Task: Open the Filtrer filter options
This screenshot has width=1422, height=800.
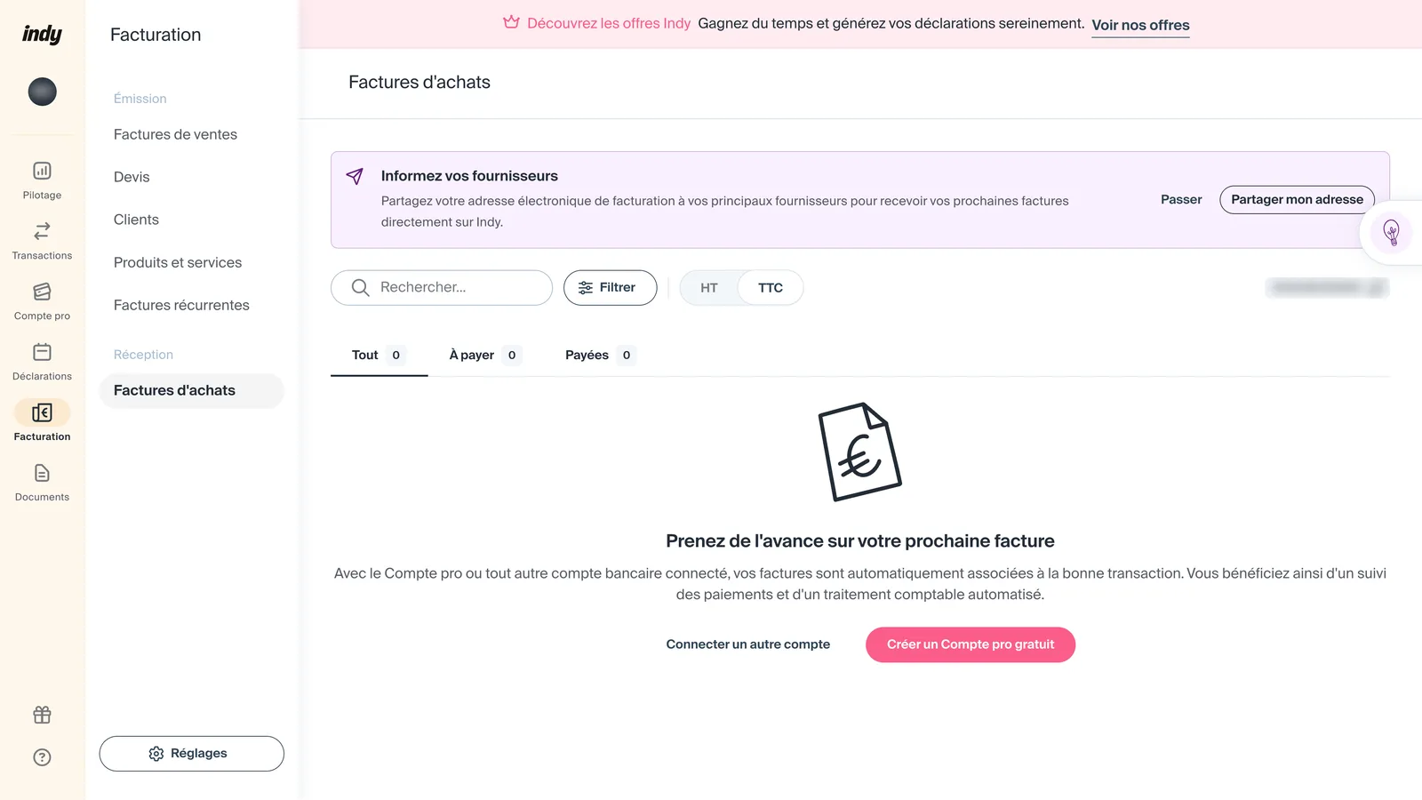Action: pos(611,288)
